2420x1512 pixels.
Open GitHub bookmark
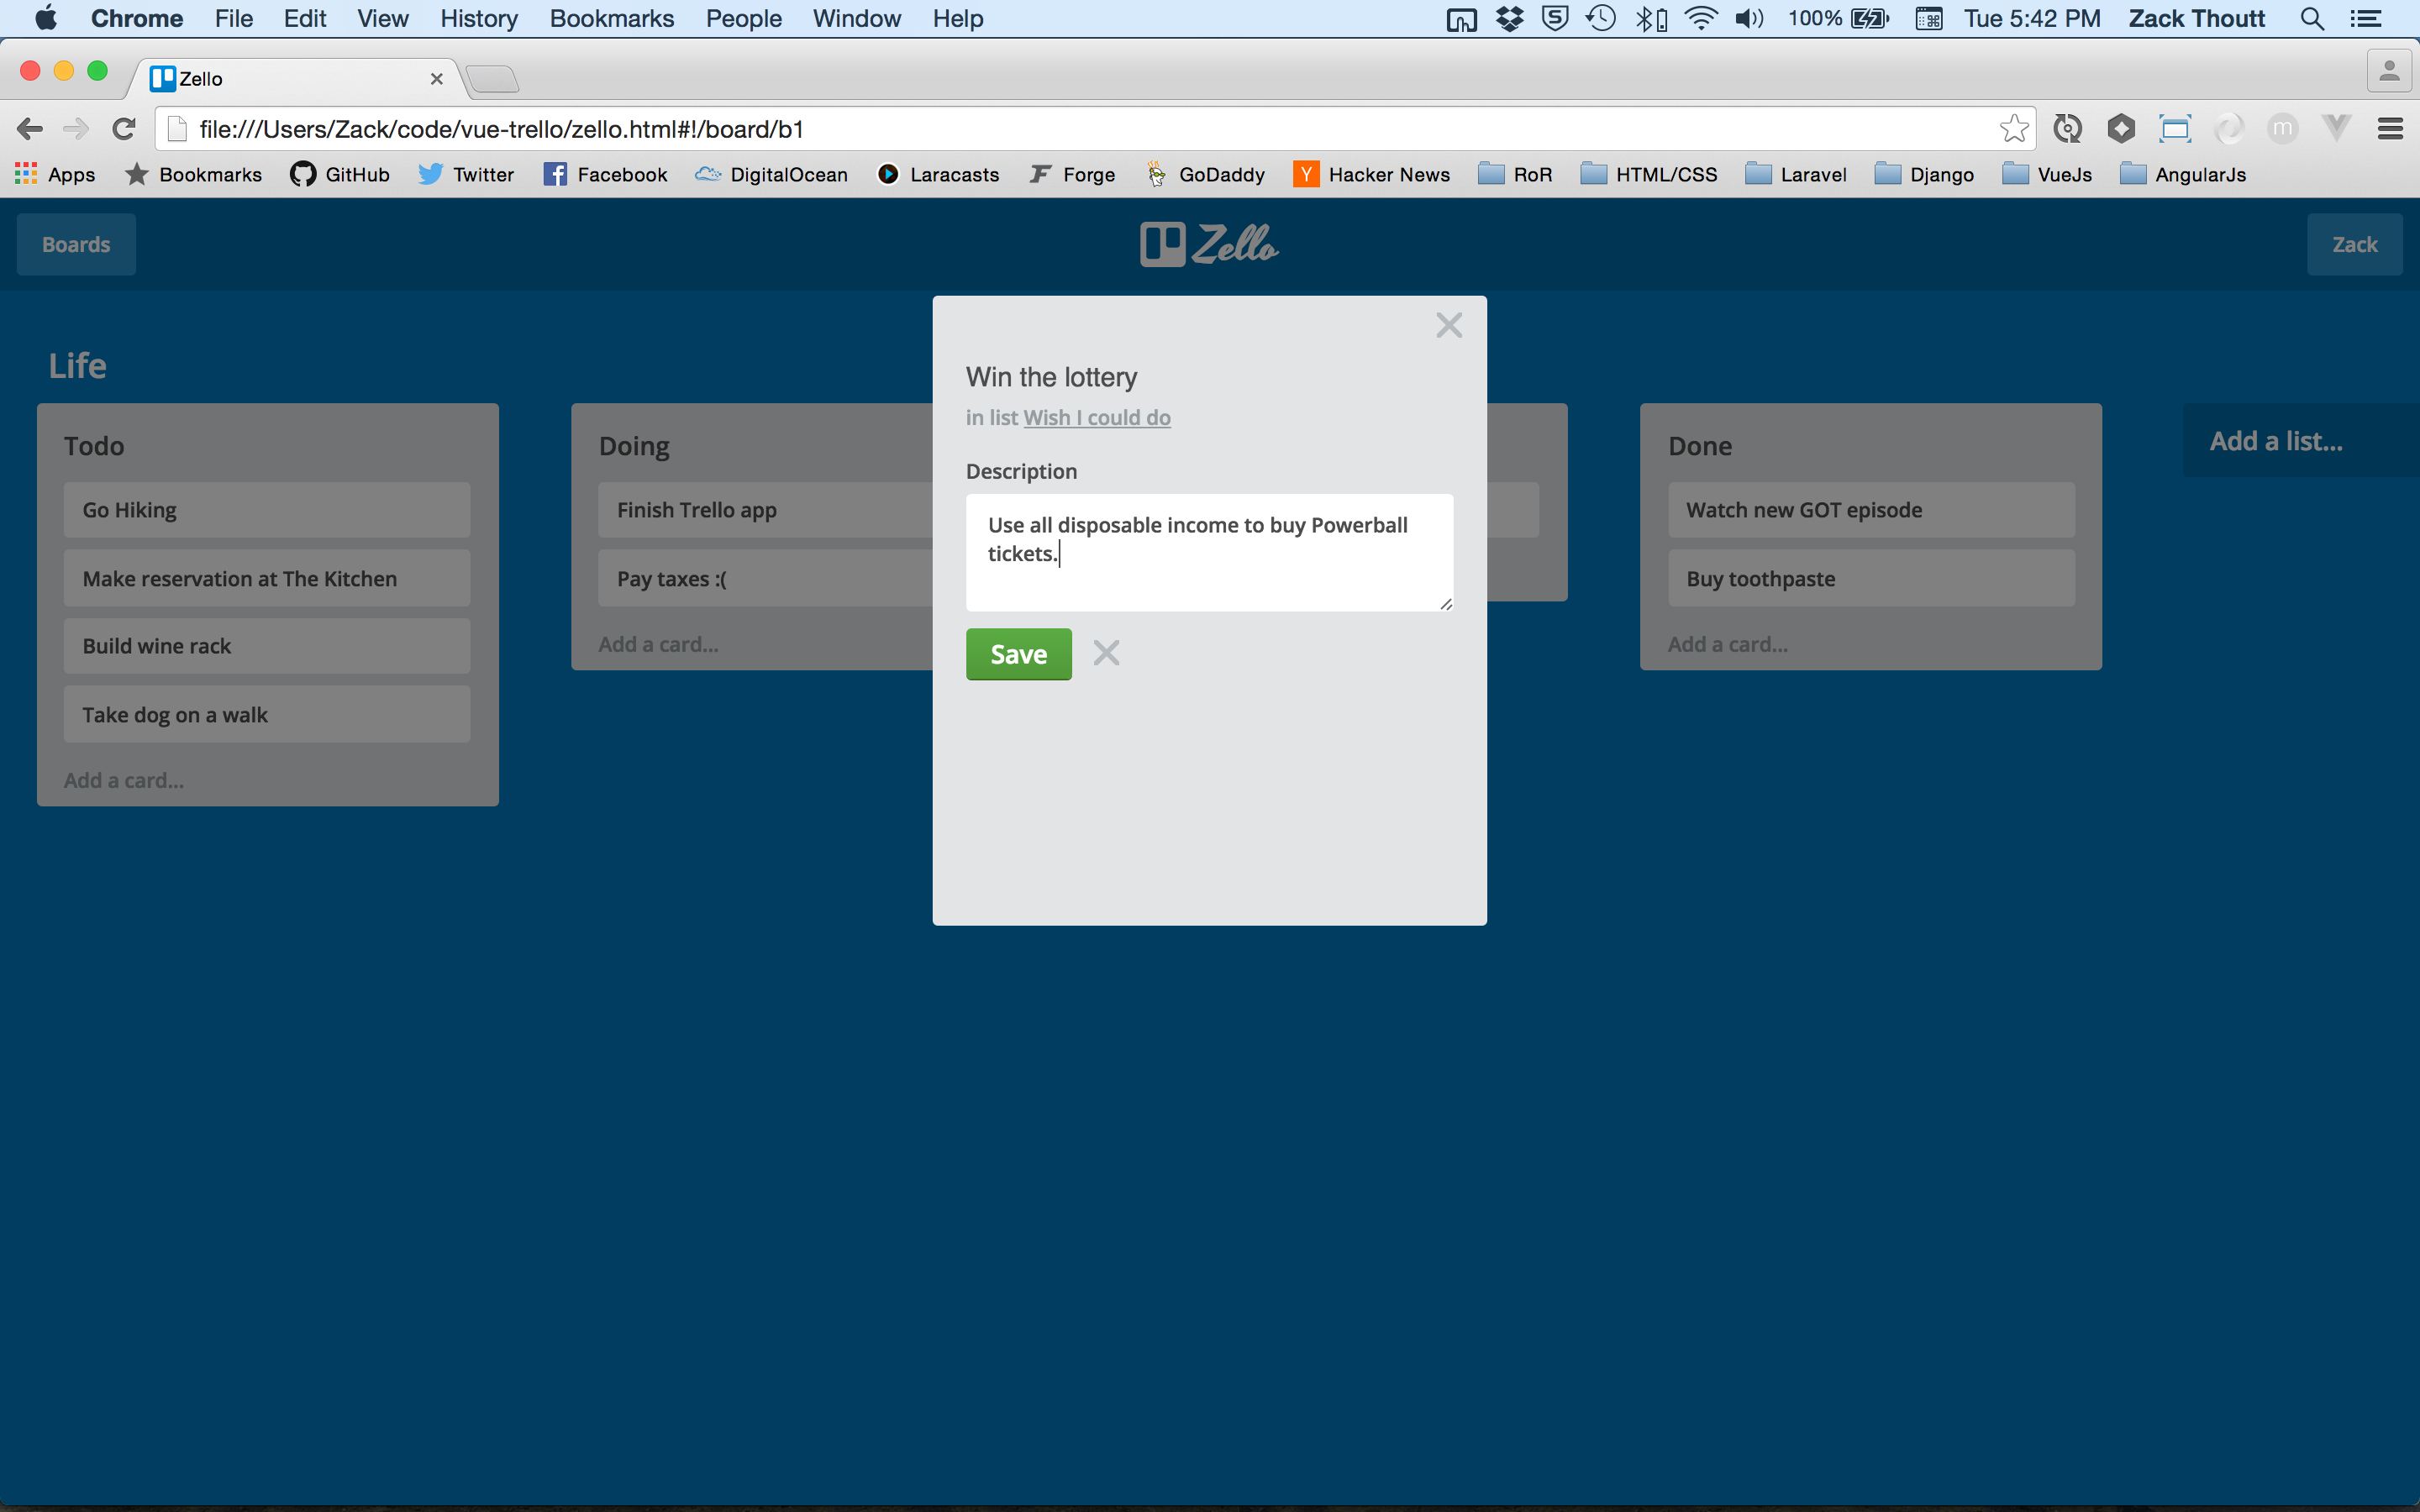coord(340,174)
